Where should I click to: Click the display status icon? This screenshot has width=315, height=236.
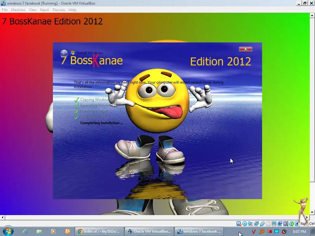click(274, 224)
